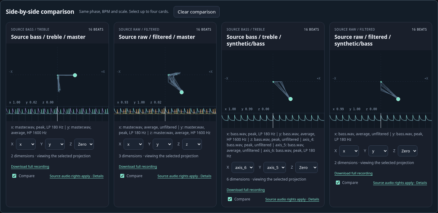Open Y axis dropdown on raw / filtered / master card
Image resolution: width=438 pixels, height=213 pixels.
pyautogui.click(x=163, y=144)
